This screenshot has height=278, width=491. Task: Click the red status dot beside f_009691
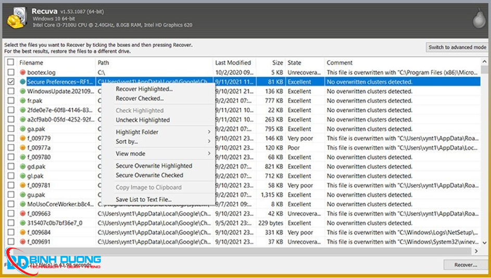(x=22, y=242)
